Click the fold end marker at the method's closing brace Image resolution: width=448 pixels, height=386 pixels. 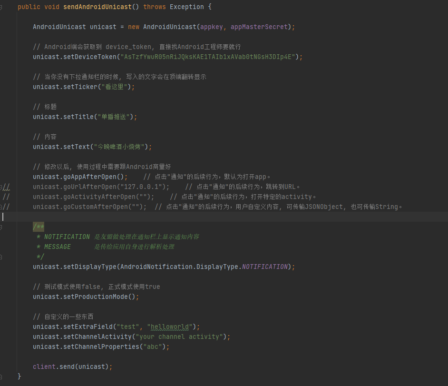(x=1, y=376)
